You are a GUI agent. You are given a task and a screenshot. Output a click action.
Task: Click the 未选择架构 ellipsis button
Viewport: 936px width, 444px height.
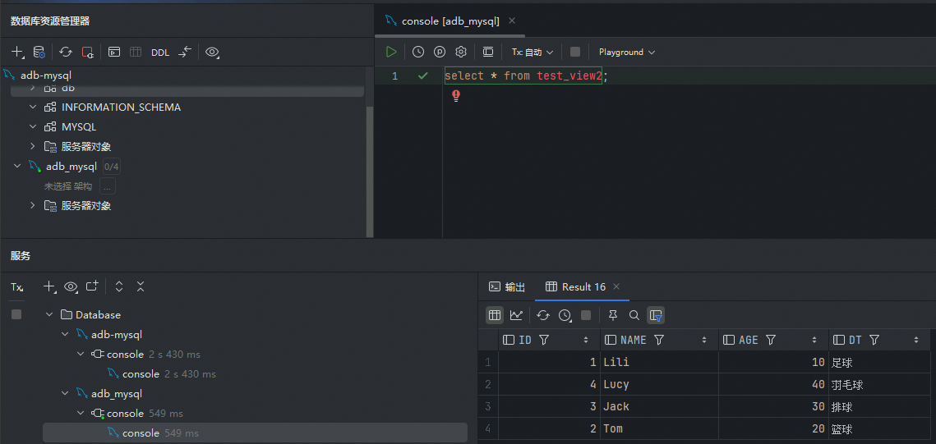tap(108, 186)
